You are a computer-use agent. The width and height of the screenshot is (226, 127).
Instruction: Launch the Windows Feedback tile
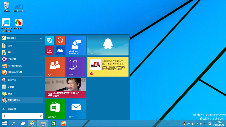tap(76, 45)
